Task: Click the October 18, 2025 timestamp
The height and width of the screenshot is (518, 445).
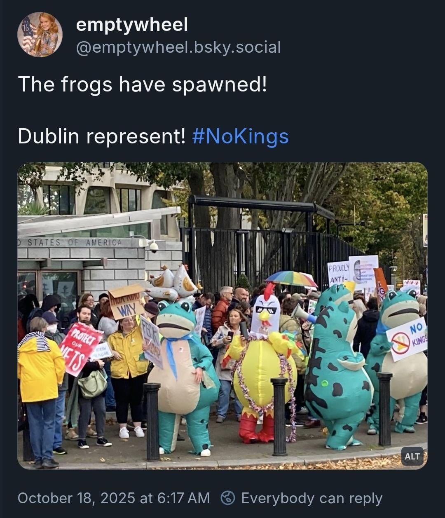Action: coord(113,498)
